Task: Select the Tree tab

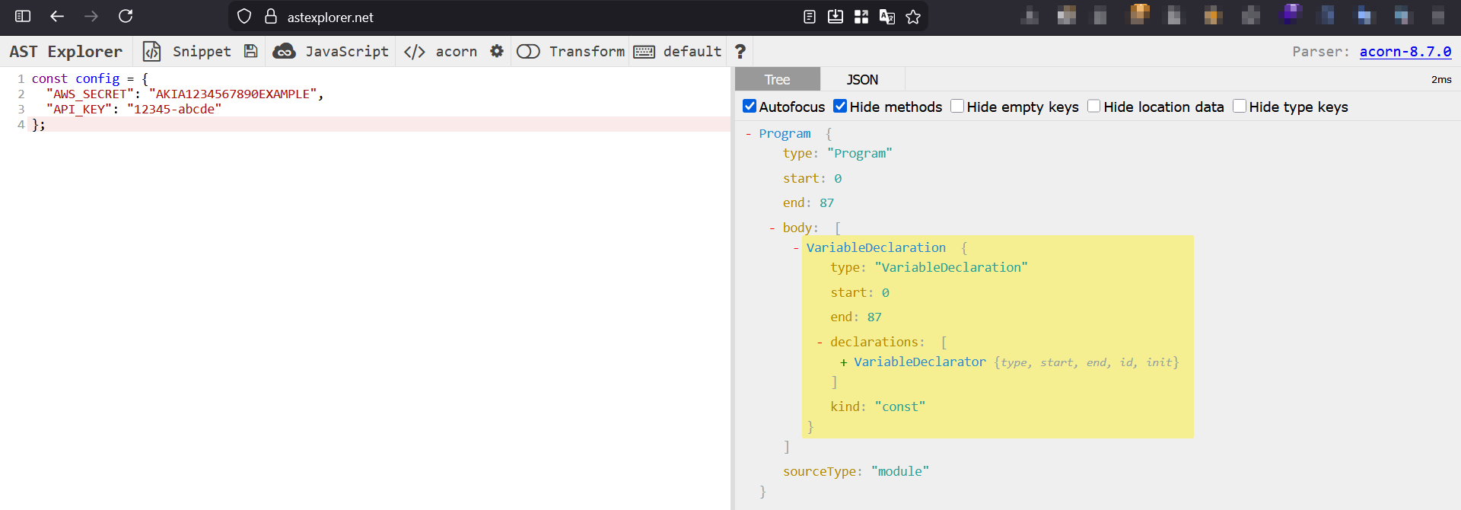Action: [777, 79]
